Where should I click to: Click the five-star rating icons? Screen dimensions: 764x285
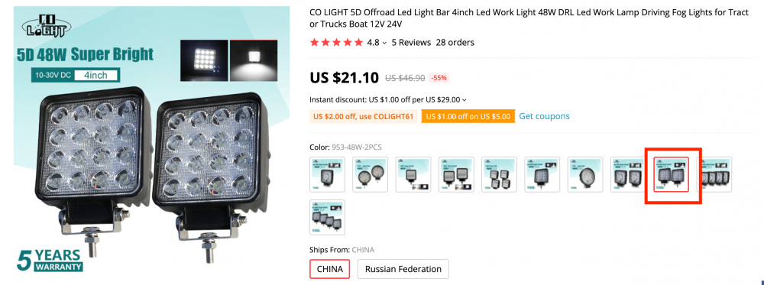pyautogui.click(x=336, y=42)
